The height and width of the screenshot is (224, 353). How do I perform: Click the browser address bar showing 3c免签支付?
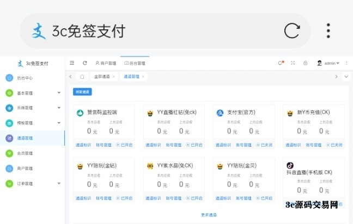coord(165,31)
